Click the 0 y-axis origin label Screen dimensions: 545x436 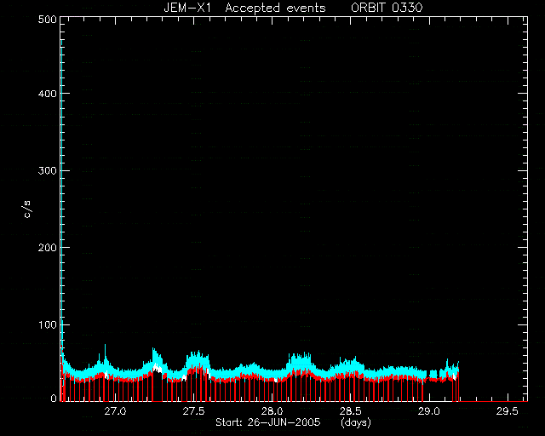[54, 398]
